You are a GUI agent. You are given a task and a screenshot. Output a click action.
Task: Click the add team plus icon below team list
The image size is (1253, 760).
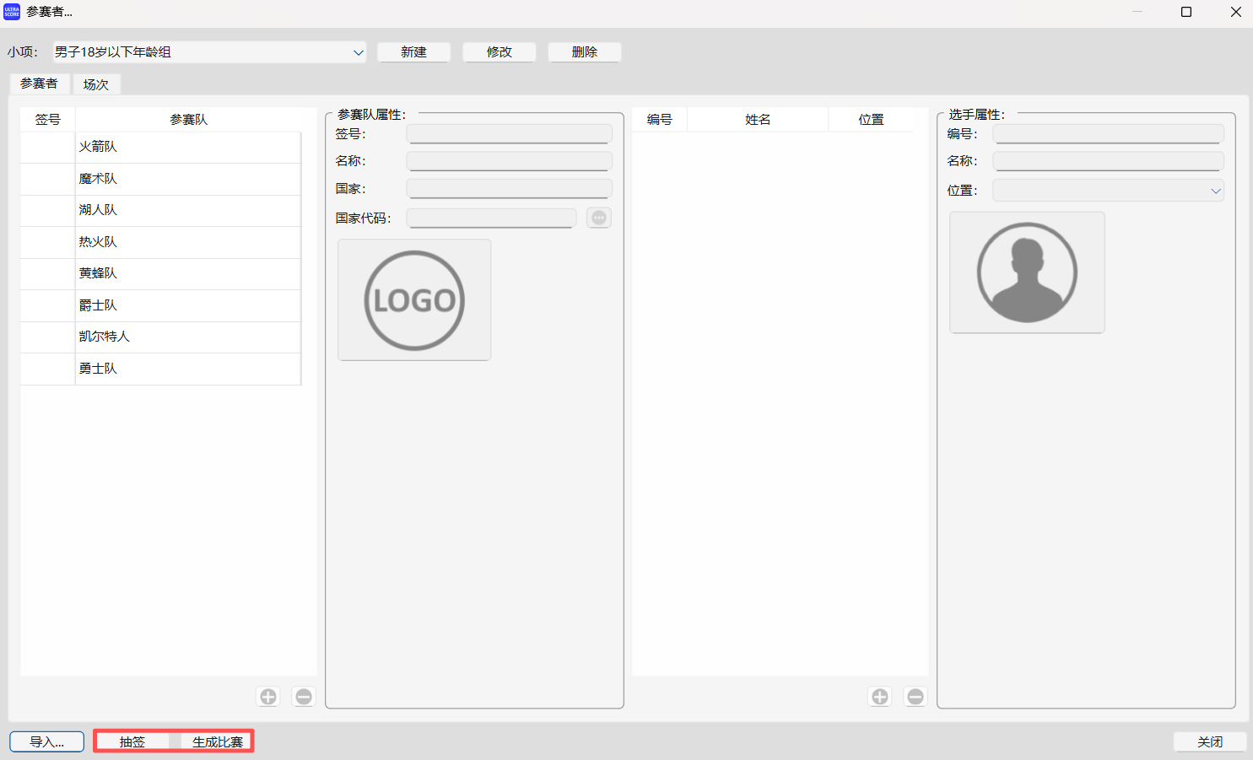267,696
